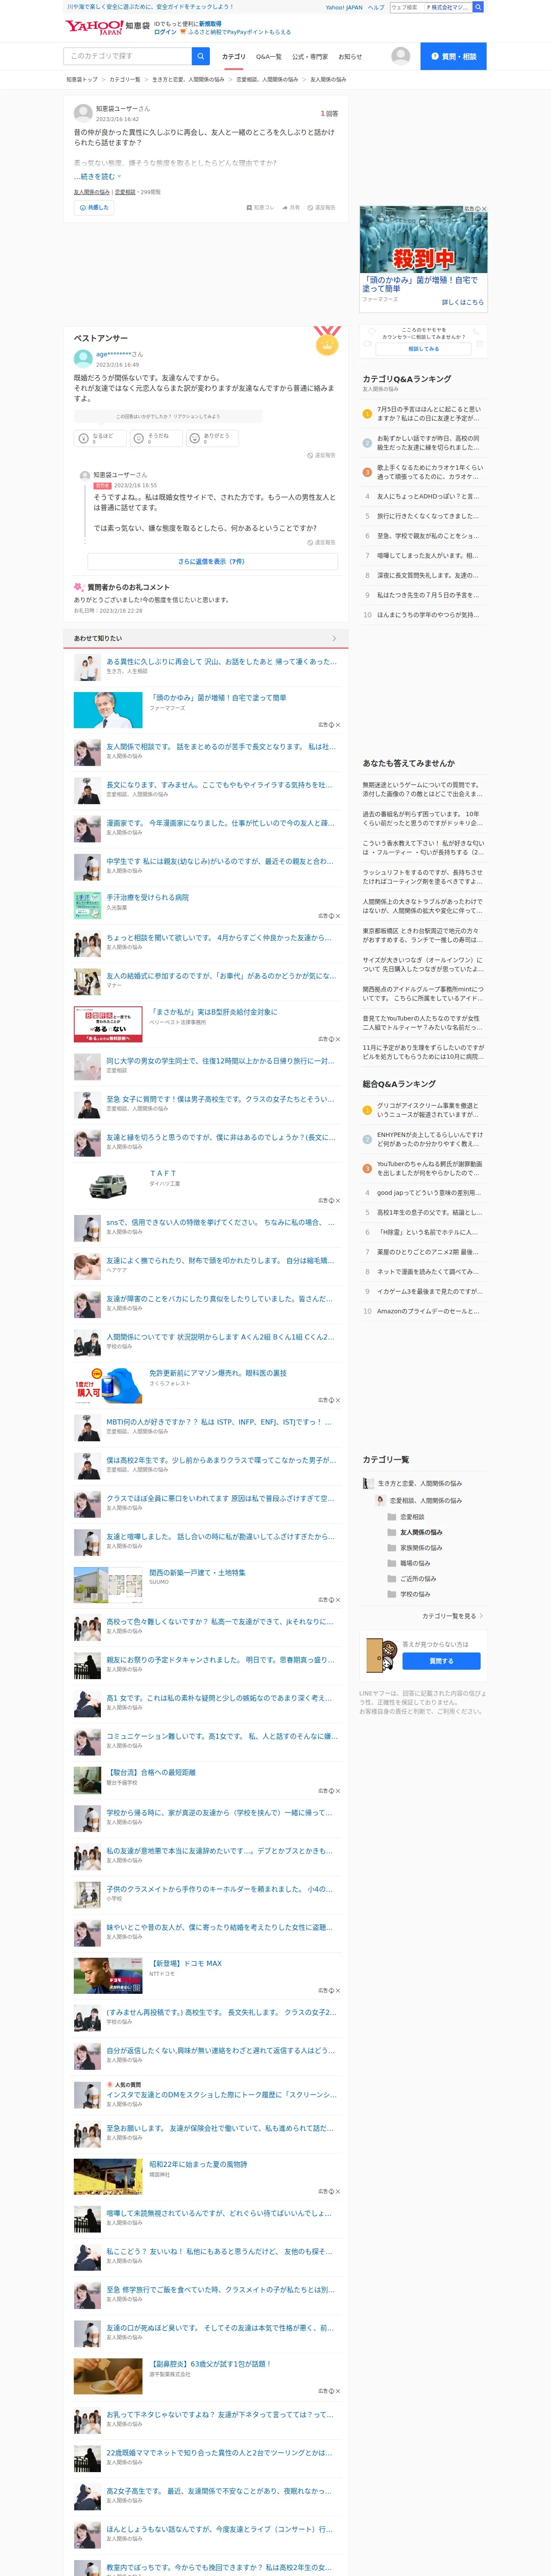Expand question text via …続きを読む
Screen dimensions: 551x2576
point(96,176)
